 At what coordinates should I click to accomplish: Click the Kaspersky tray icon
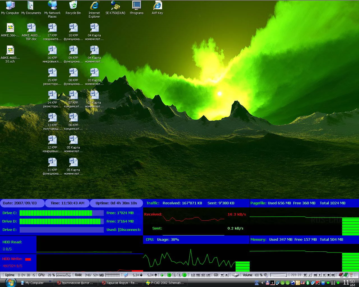pos(318,283)
